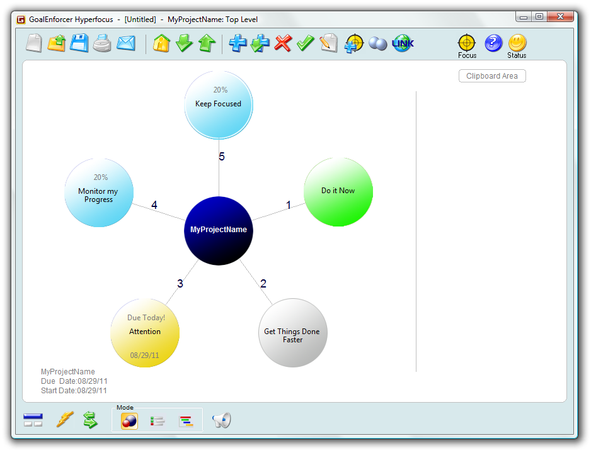Close the GoalEnforcer Hyperfocus window
This screenshot has width=591, height=453.
(561, 16)
